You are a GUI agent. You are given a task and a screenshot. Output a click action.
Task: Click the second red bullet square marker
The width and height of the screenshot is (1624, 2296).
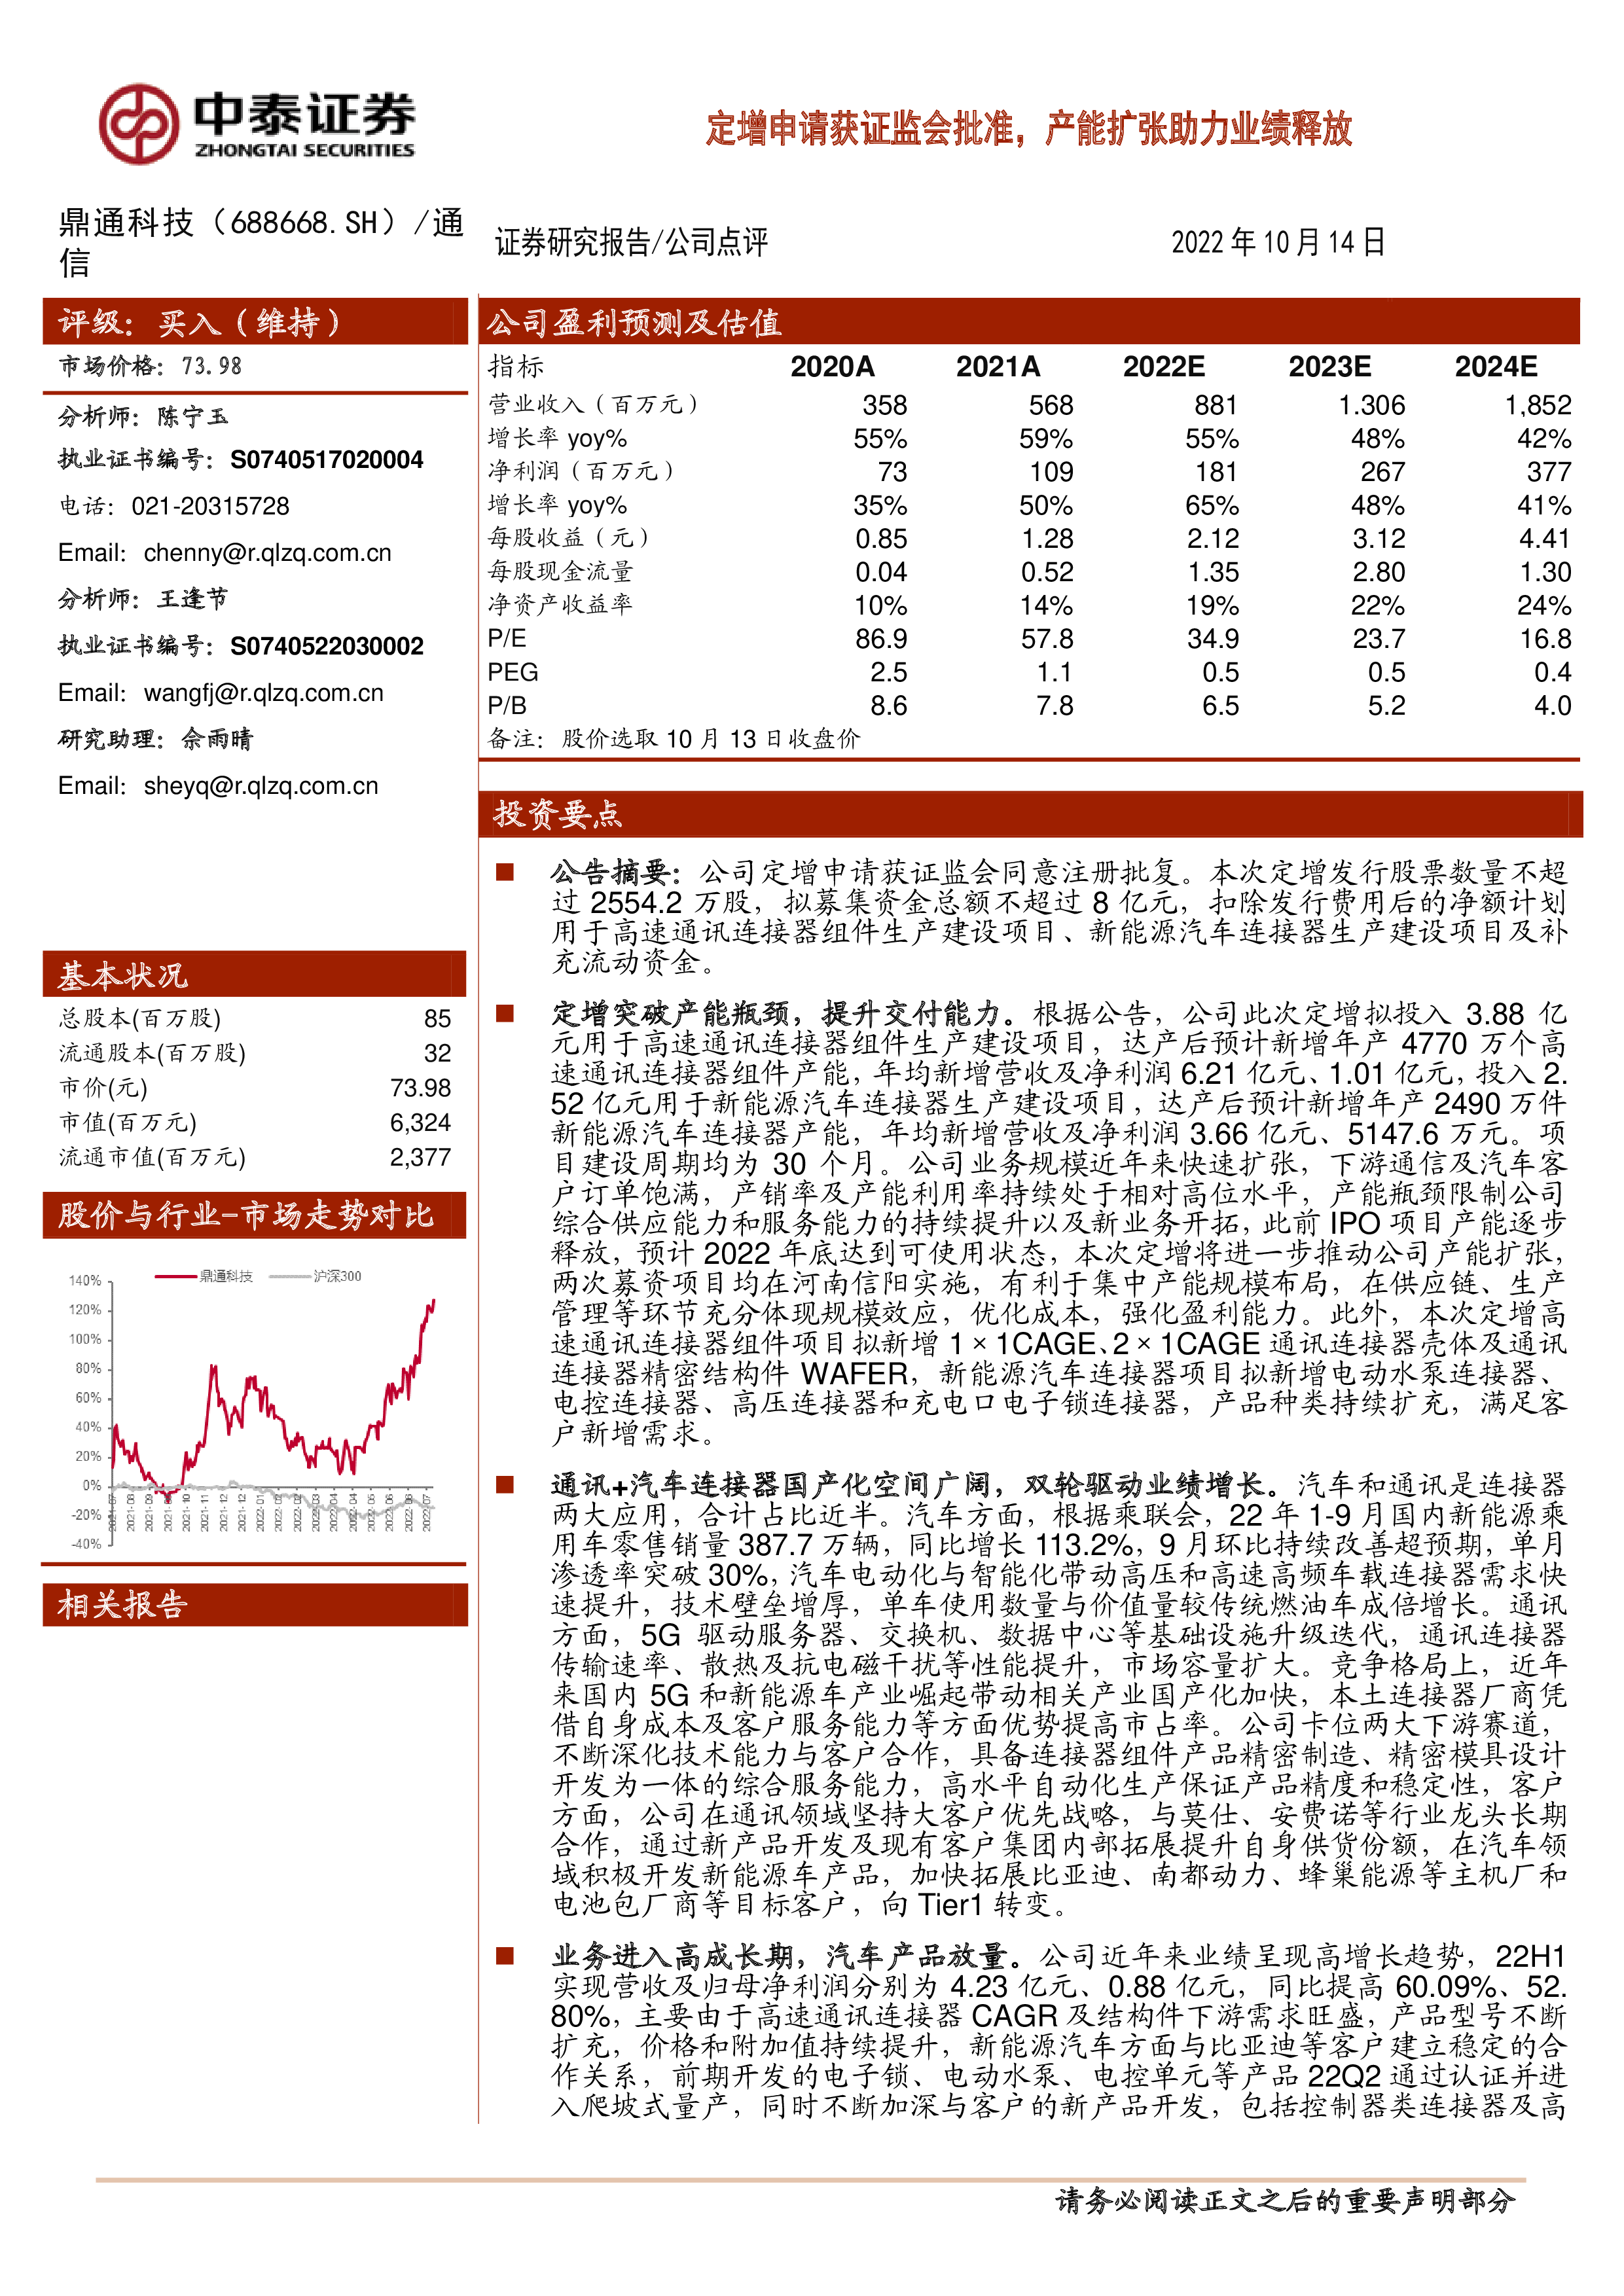coord(505,1014)
